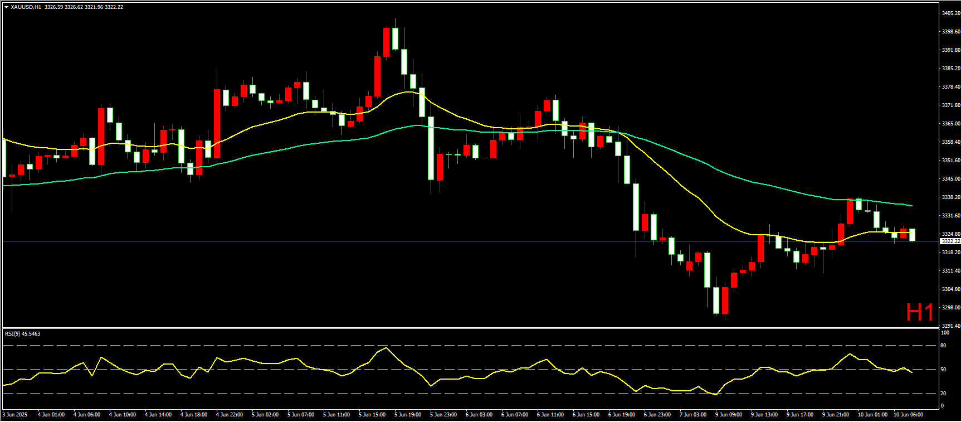Click the 4 Jun 14:00 time mark
The height and width of the screenshot is (422, 961).
tap(158, 415)
